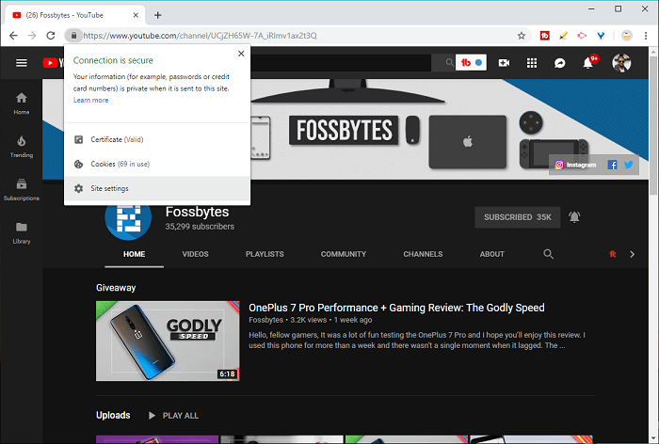Screen dimensions: 659x444
Task: Open the YouTube apps grid icon
Action: coord(532,63)
